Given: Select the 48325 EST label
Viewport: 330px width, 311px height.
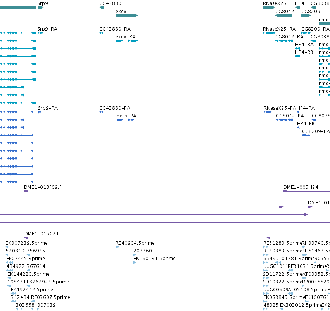Looking at the screenshot, I should [x=271, y=305].
